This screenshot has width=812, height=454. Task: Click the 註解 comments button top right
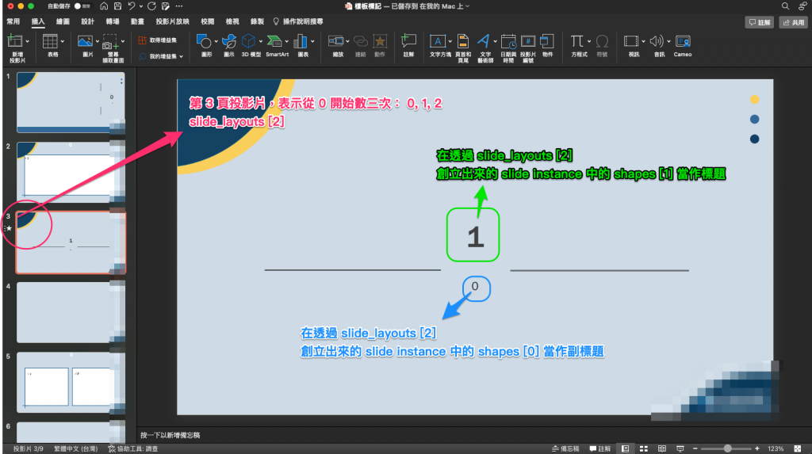click(759, 22)
